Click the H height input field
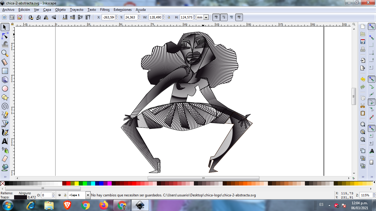 [186, 17]
